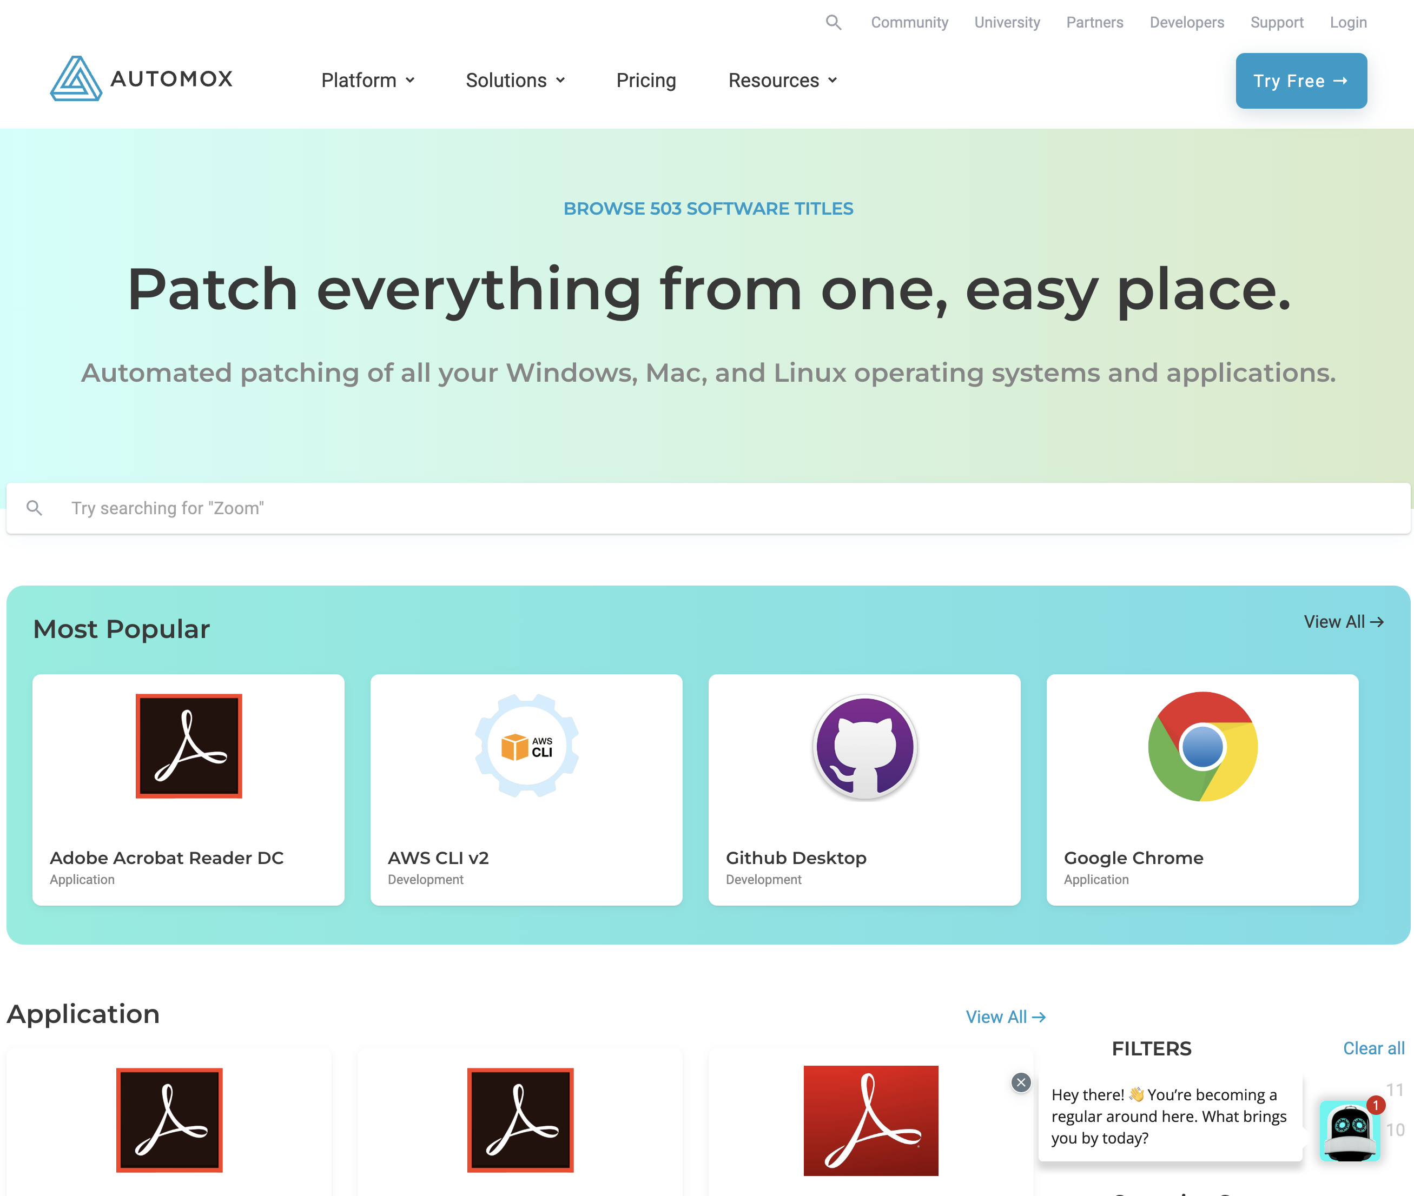Image resolution: width=1414 pixels, height=1196 pixels.
Task: Expand the Resources dropdown menu
Action: pos(783,80)
